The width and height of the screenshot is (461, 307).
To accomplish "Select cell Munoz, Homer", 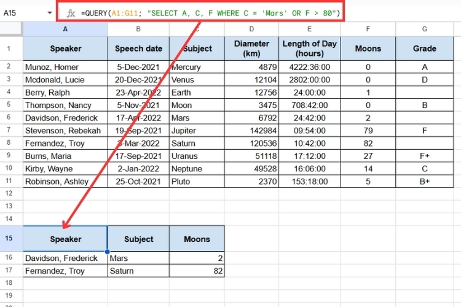I will click(x=65, y=67).
